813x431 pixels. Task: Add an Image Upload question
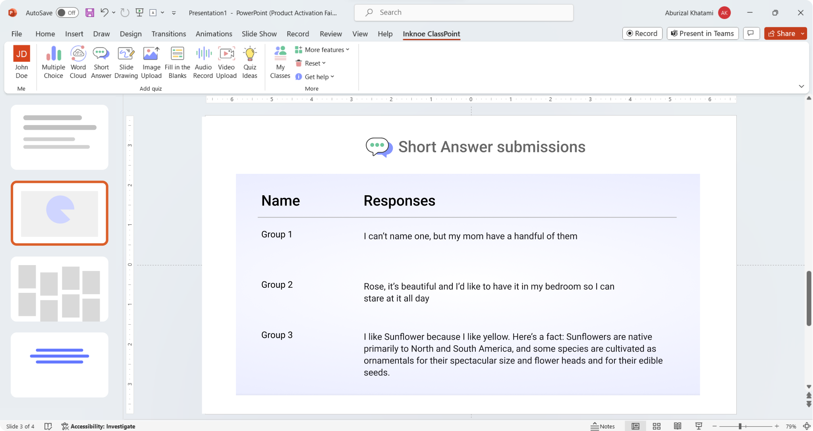[x=151, y=62]
